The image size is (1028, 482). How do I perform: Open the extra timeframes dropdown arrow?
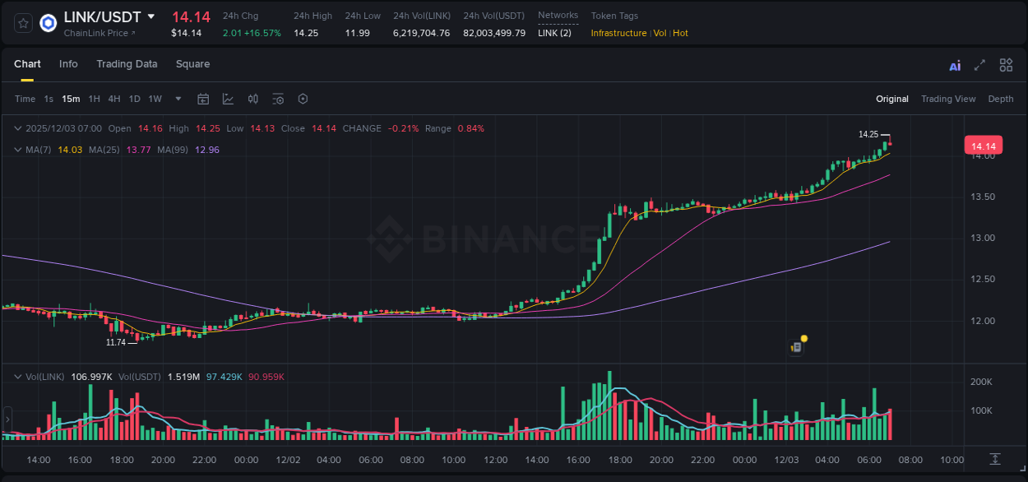[177, 99]
